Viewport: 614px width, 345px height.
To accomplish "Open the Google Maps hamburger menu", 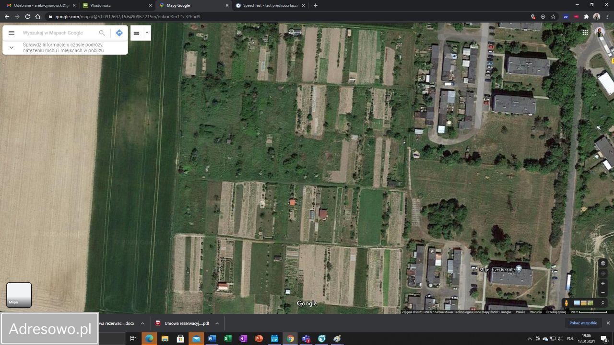I will [12, 33].
